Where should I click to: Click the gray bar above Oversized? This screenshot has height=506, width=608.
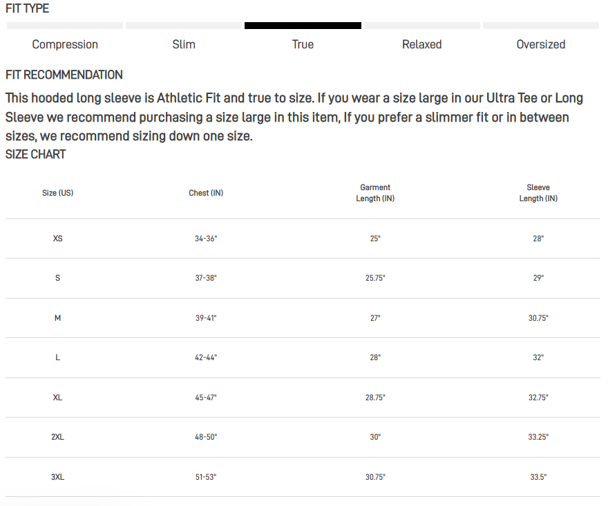click(541, 26)
